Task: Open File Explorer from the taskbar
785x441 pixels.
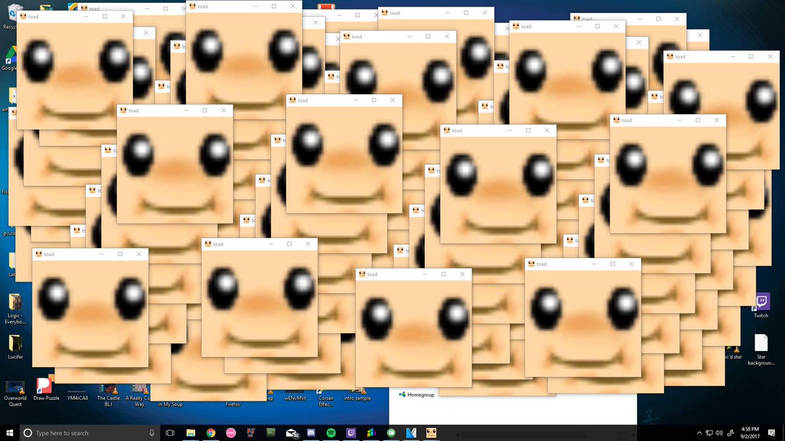Action: (190, 433)
